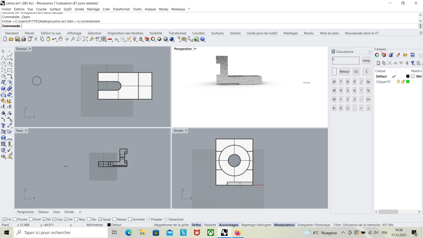Click the Cut scissors icon
This screenshot has height=238, width=423.
[36, 39]
